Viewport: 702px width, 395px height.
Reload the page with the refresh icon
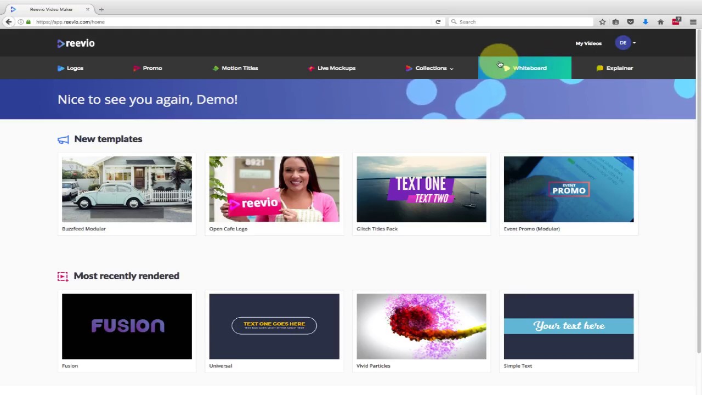pyautogui.click(x=438, y=22)
